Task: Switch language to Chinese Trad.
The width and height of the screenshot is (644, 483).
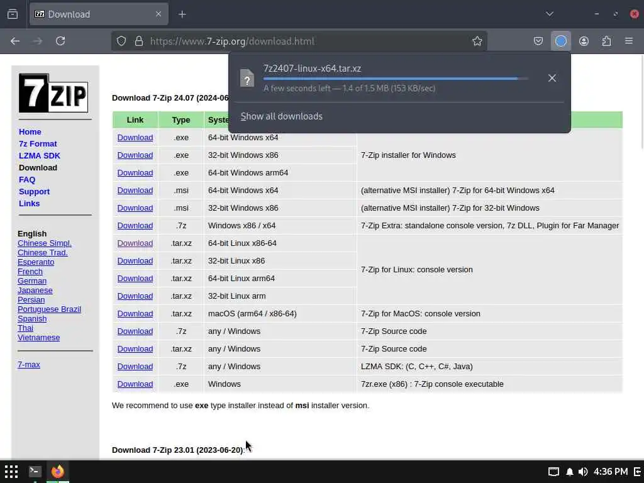Action: click(x=43, y=253)
